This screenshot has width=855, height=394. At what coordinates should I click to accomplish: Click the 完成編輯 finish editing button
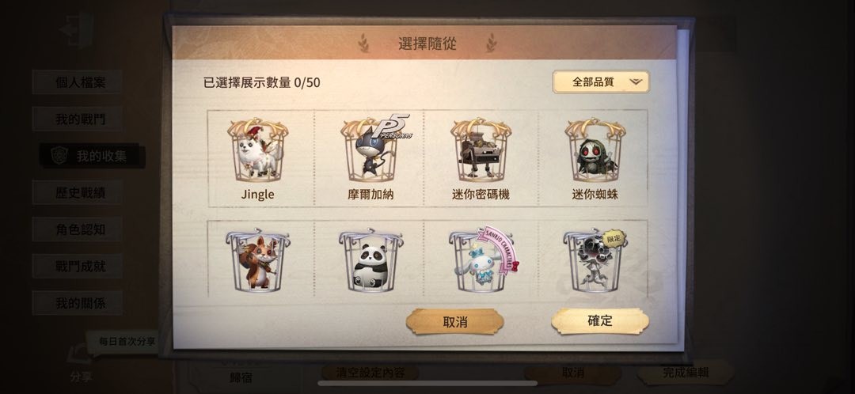pyautogui.click(x=686, y=373)
